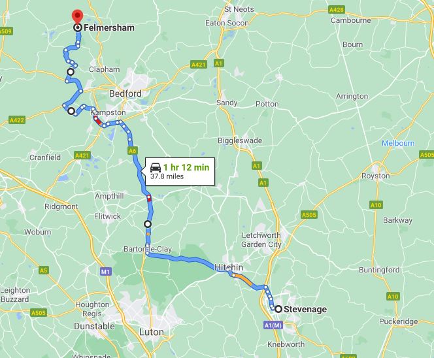Click the A428 road shield near Cambourne
Image resolution: width=434 pixels, height=358 pixels.
[x=337, y=10]
